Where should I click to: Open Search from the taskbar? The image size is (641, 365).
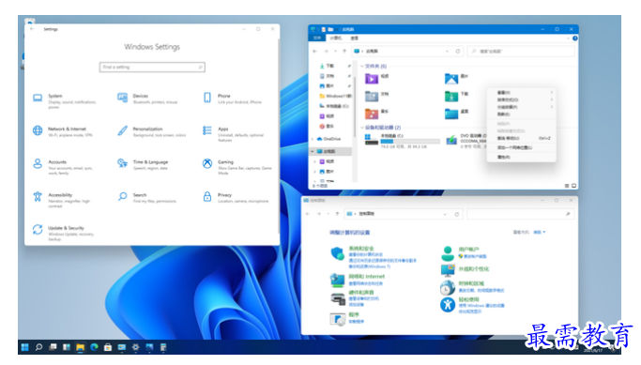click(38, 347)
